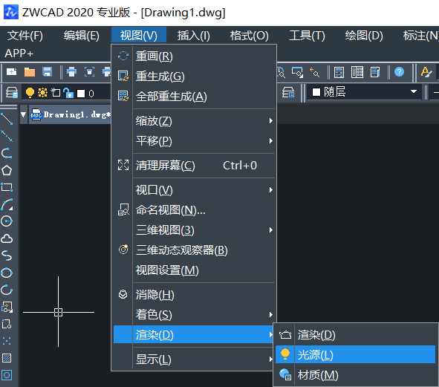Click the Save floppy disk icon
Viewport: 439px width, 387px height.
(47, 72)
